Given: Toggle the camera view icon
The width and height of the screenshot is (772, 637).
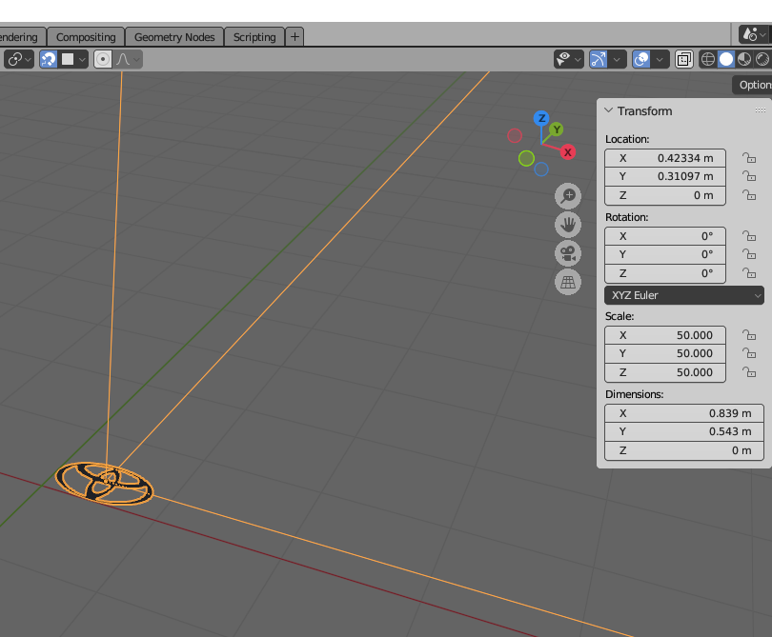Looking at the screenshot, I should [x=568, y=253].
